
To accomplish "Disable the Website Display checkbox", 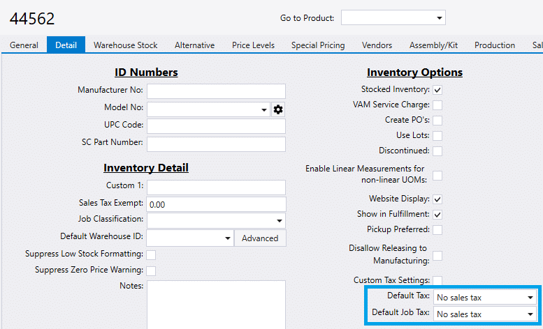I will (437, 199).
